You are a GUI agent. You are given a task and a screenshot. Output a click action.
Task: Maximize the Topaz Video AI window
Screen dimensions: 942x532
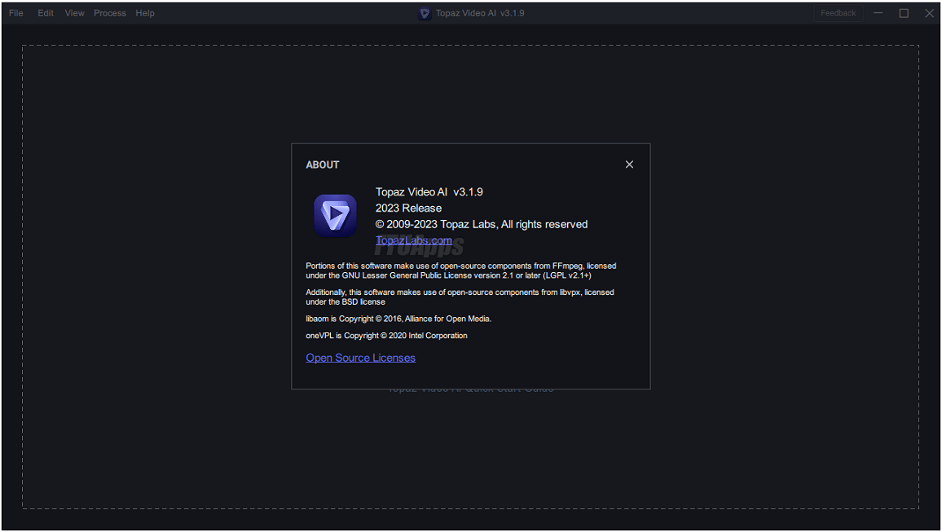[904, 13]
